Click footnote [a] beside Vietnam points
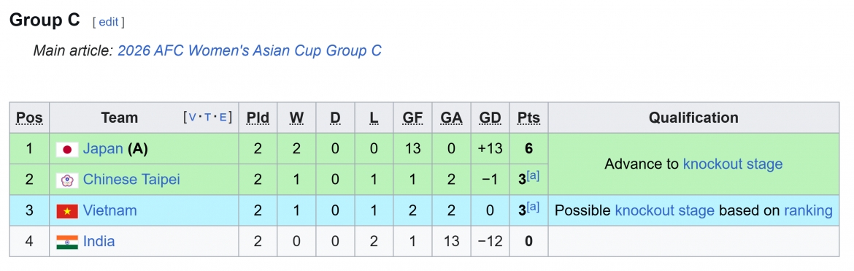This screenshot has height=271, width=854. point(534,207)
